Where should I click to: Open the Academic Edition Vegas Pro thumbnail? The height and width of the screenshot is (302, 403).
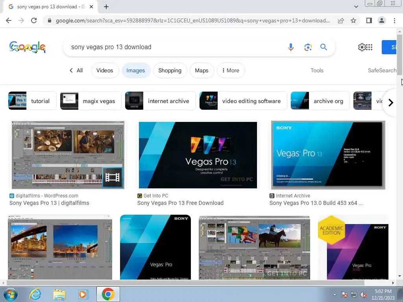353,247
